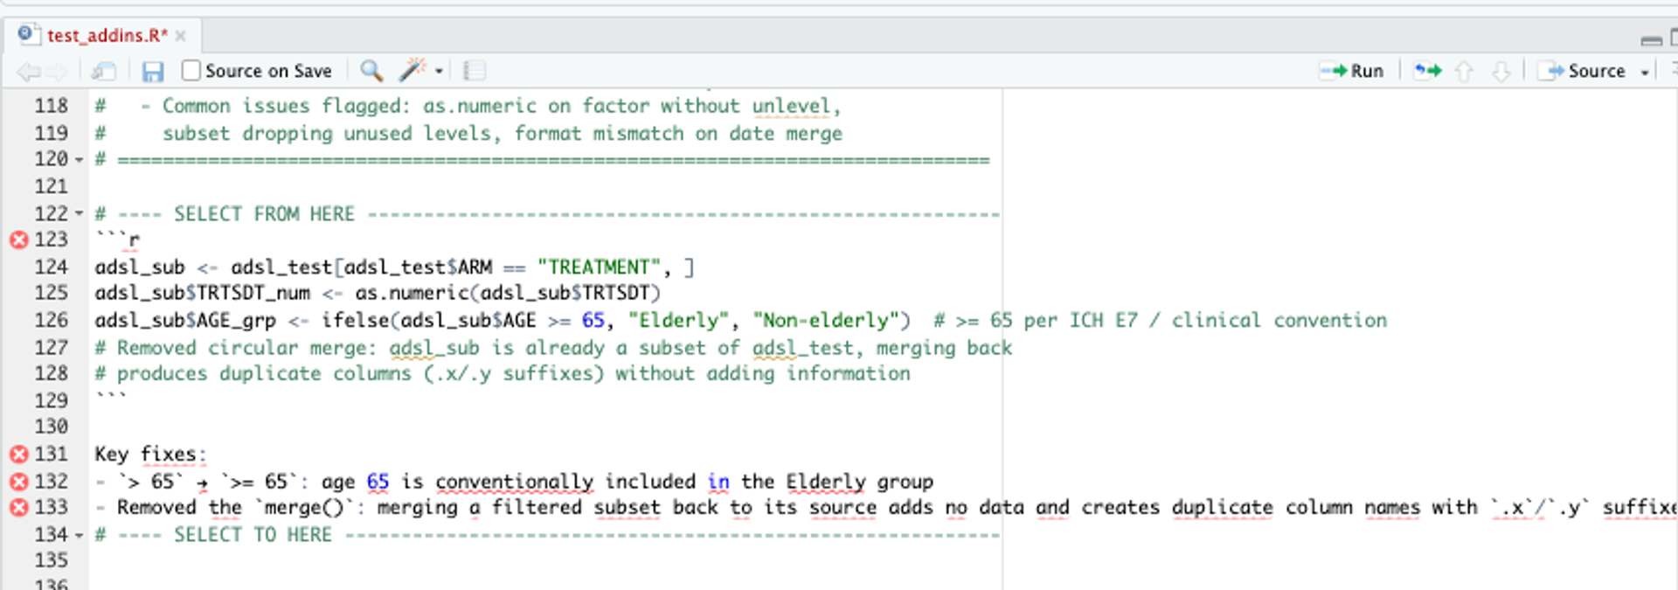Collapse the SELECT FROM HERE section at line 122
The height and width of the screenshot is (590, 1678).
click(80, 214)
